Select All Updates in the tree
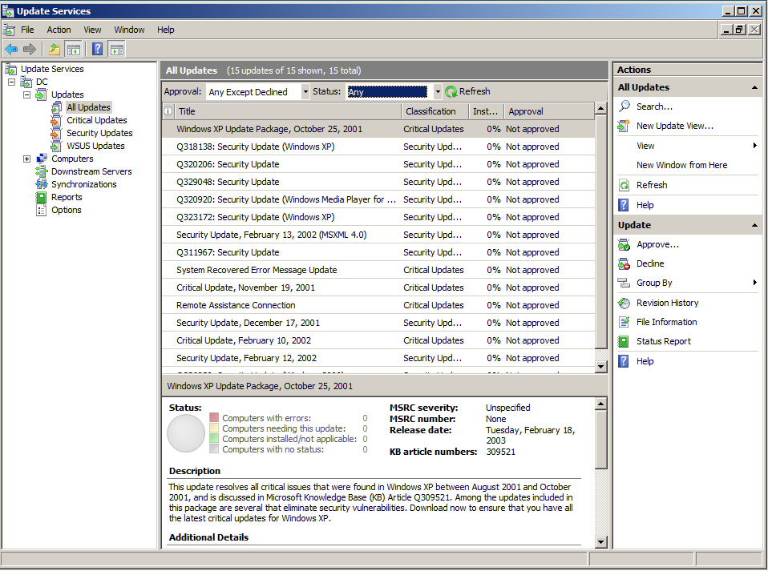Screen dimensions: 768x571 pyautogui.click(x=89, y=107)
